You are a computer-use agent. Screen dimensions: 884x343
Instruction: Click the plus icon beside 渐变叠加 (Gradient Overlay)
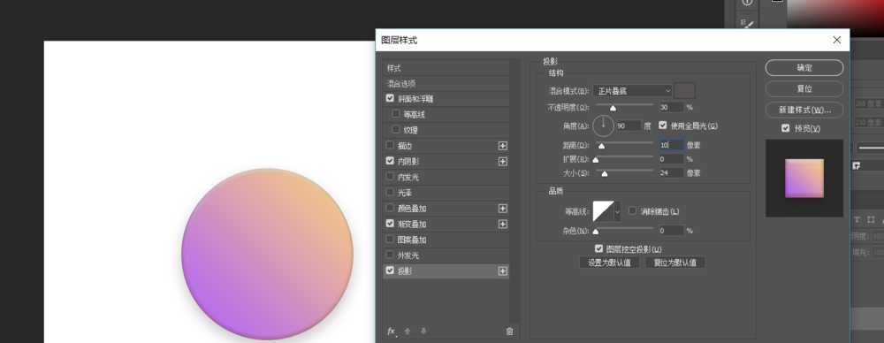503,224
